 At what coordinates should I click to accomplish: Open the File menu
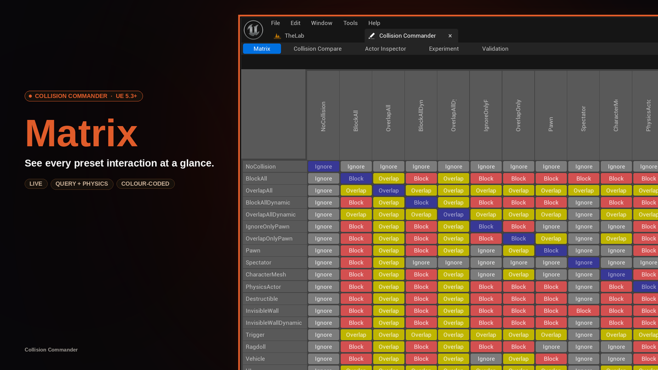pos(275,23)
